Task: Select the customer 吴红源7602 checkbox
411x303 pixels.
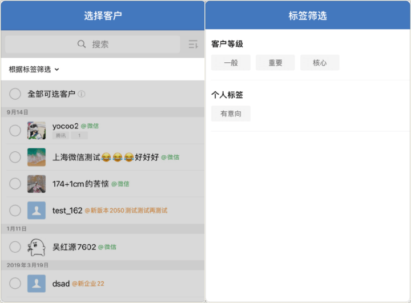Action: coord(15,247)
